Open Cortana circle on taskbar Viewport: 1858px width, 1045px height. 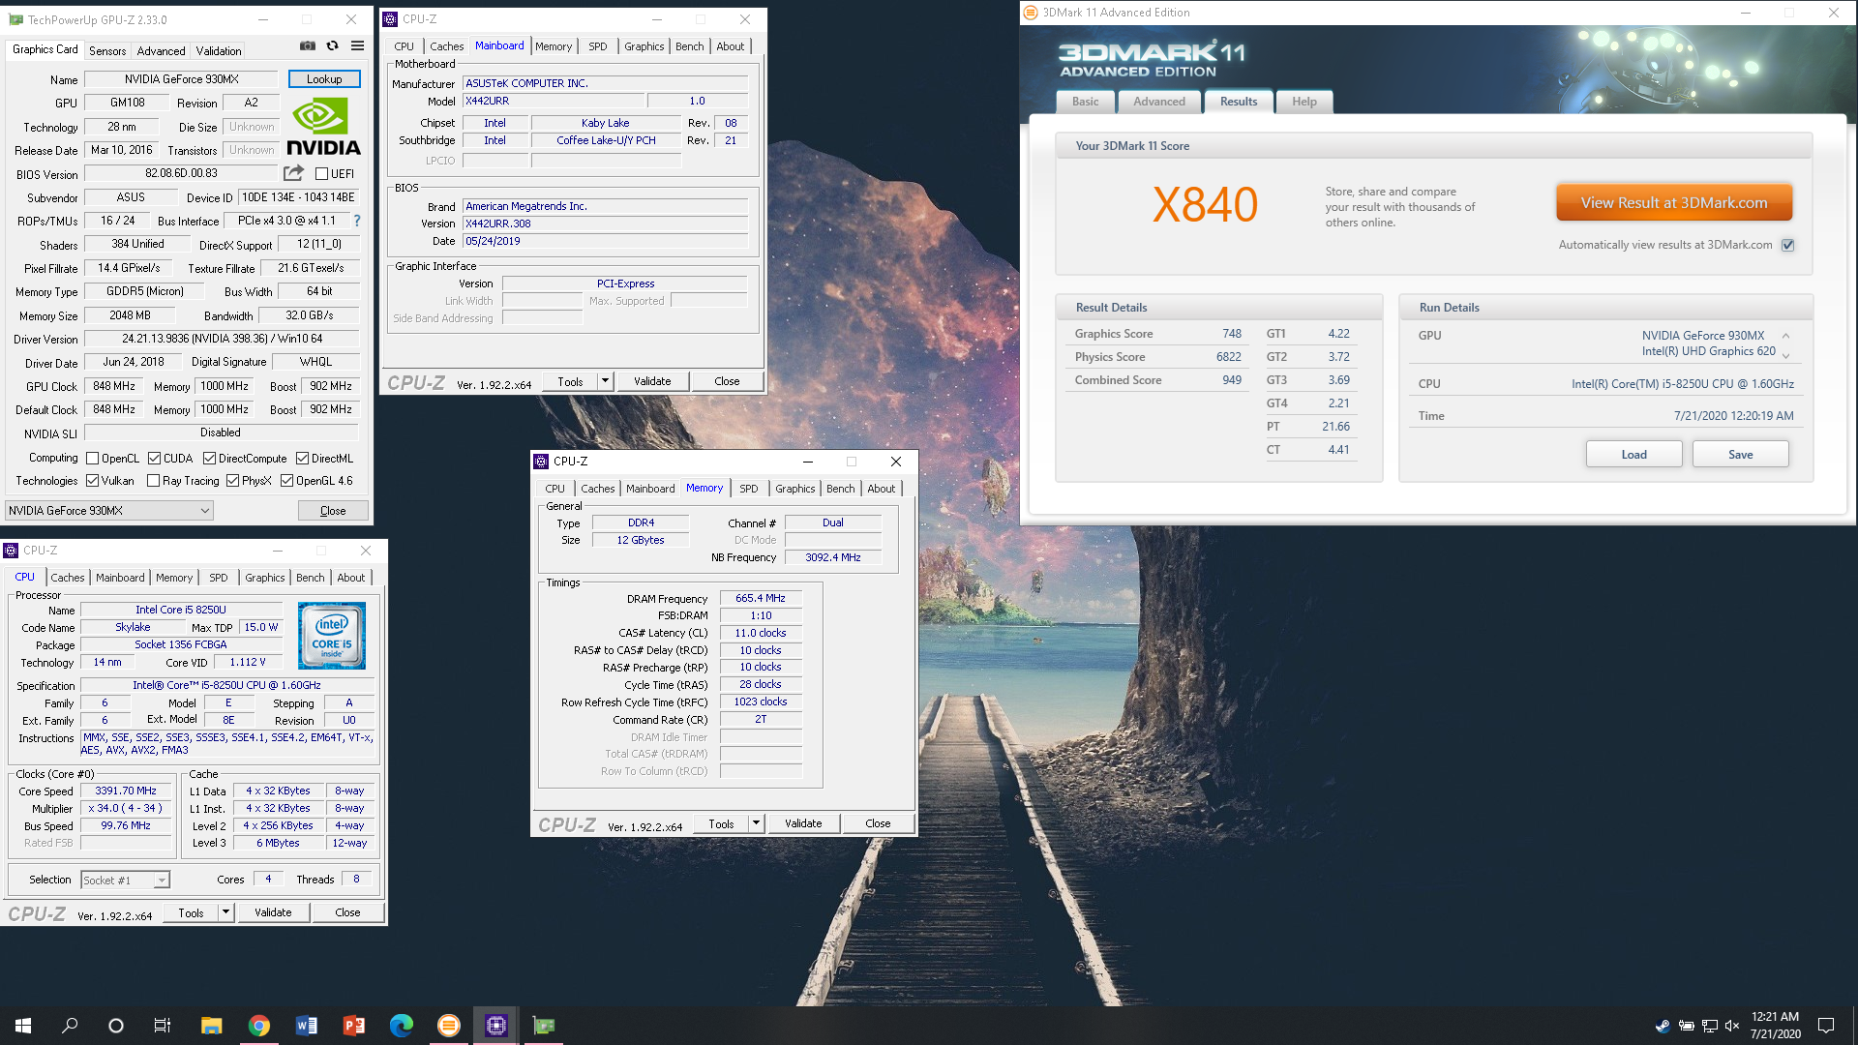(x=116, y=1026)
